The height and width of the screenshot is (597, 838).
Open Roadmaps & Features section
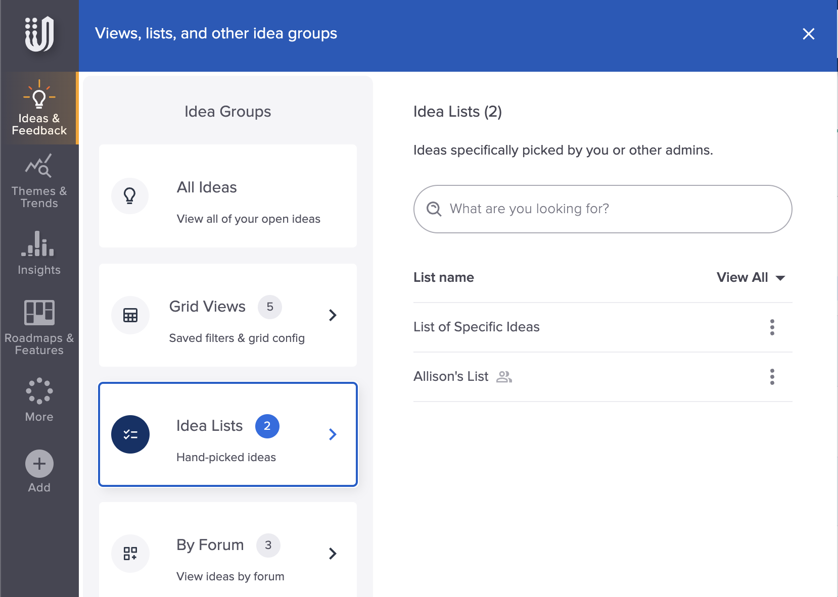pyautogui.click(x=39, y=328)
